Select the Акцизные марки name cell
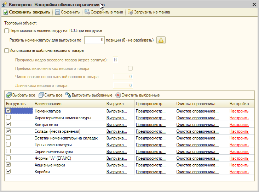The height and width of the screenshot is (192, 259). click(x=69, y=165)
